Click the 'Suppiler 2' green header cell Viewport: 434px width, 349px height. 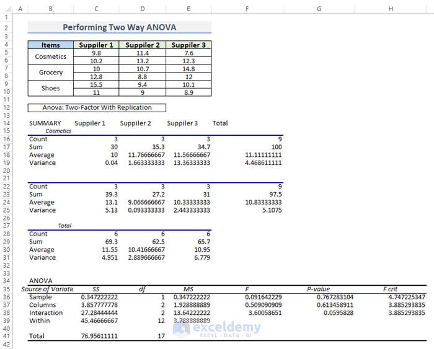[142, 45]
